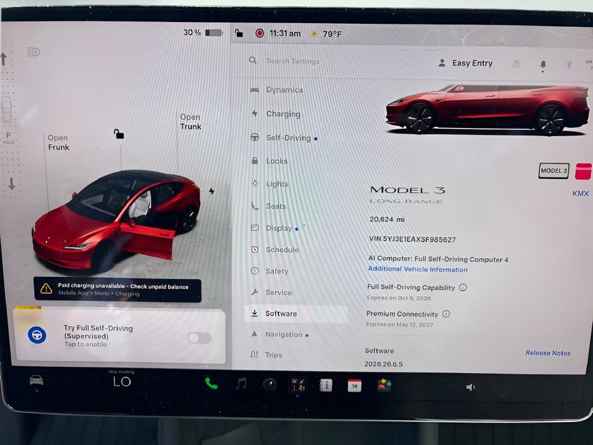Tap the 79°F weather indicator

tap(326, 34)
